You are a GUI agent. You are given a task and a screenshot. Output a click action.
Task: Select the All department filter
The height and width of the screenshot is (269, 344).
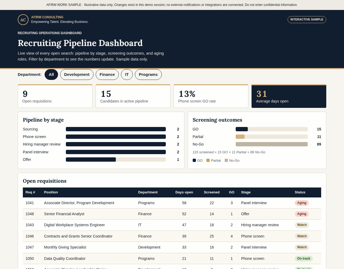coord(51,75)
